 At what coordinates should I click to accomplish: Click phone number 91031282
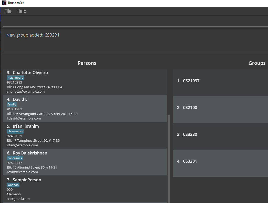pyautogui.click(x=15, y=109)
